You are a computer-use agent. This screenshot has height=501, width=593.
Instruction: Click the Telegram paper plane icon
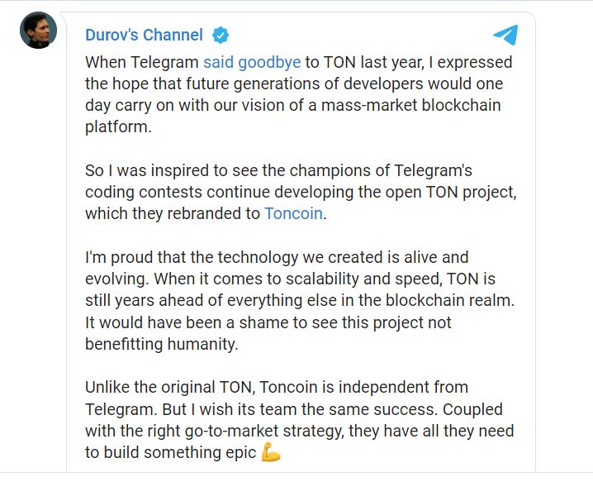click(505, 35)
